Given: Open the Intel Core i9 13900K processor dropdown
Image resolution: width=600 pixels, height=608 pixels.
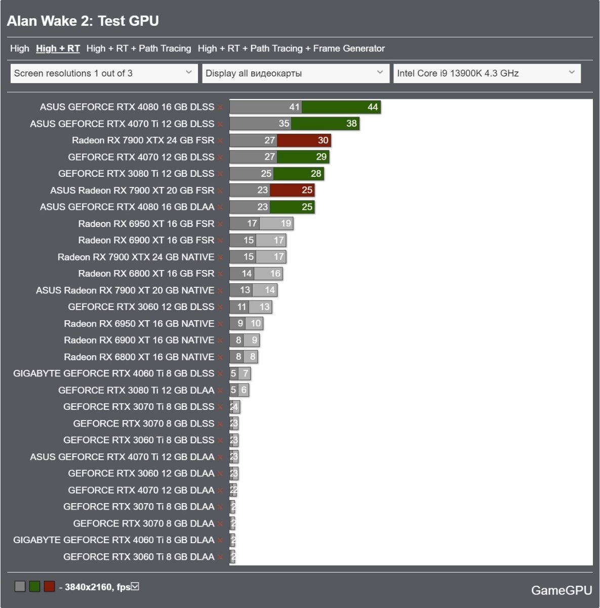Looking at the screenshot, I should point(487,73).
